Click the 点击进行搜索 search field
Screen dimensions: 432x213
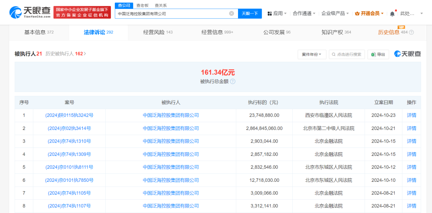point(347,54)
